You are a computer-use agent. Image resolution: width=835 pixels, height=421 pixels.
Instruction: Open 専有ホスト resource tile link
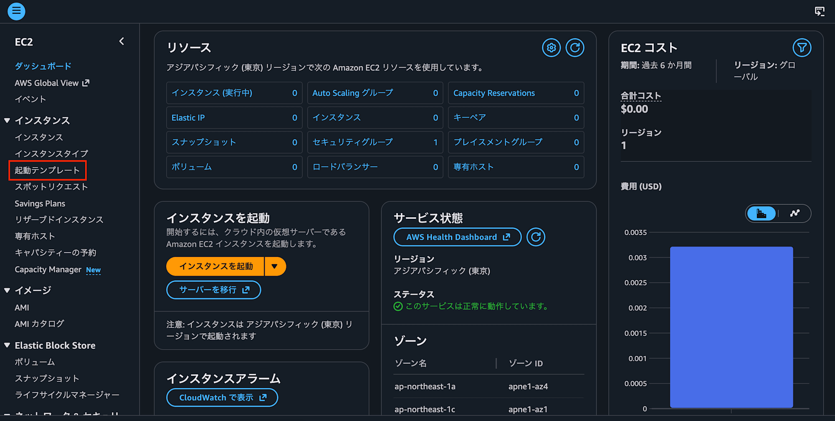[x=473, y=167]
